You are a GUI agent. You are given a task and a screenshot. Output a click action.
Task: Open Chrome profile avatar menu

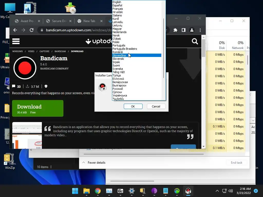point(192,30)
